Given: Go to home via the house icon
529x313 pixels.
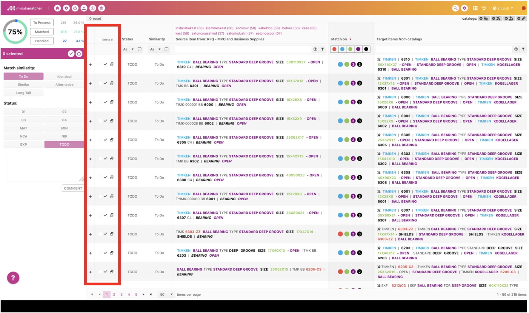Looking at the screenshot, I should click(57, 8).
